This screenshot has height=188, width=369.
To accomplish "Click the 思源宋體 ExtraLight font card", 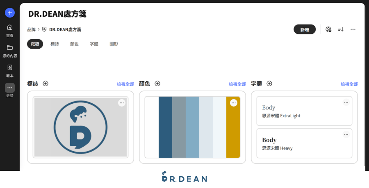I will point(304,111).
